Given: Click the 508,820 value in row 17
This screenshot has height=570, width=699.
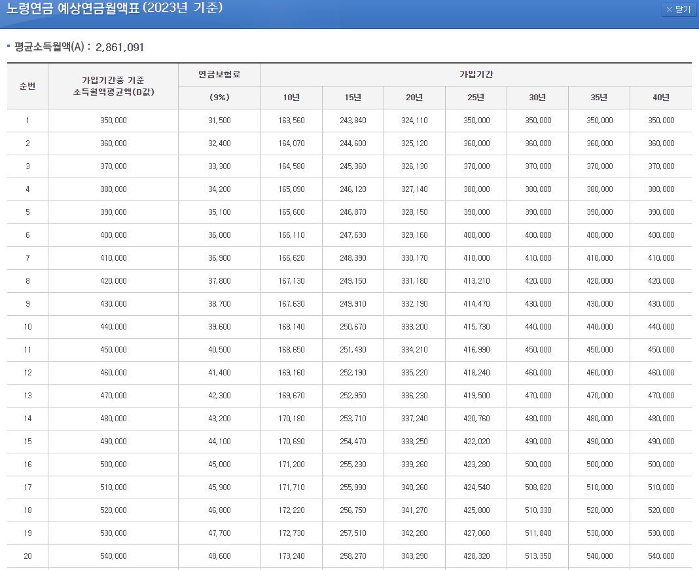Looking at the screenshot, I should 538,487.
